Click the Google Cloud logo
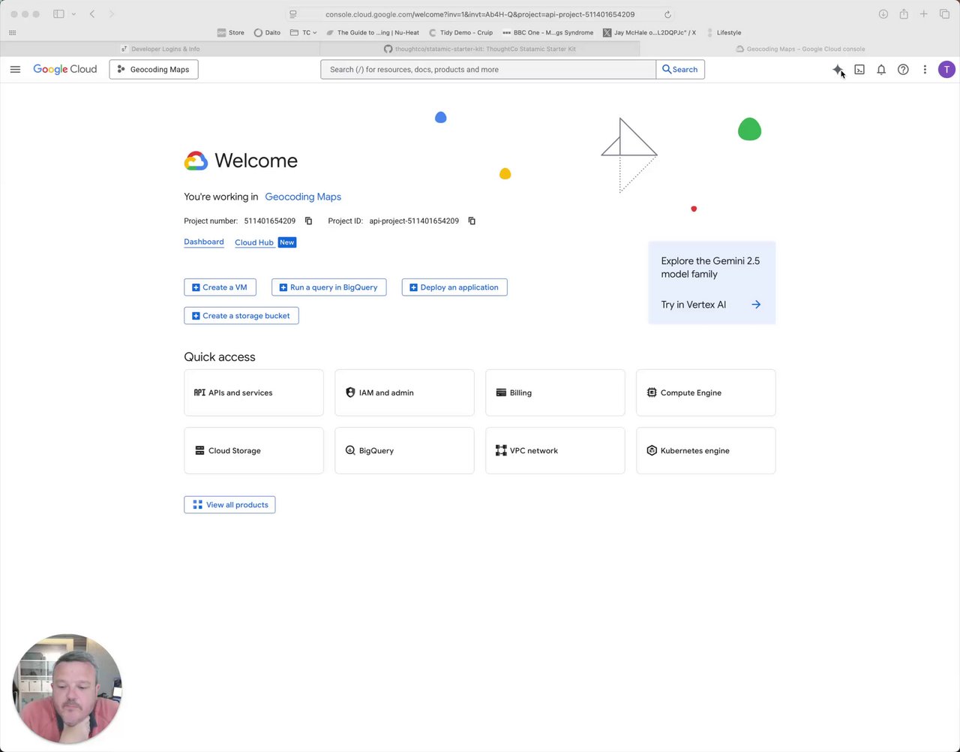Viewport: 960px width, 752px height. (x=65, y=69)
